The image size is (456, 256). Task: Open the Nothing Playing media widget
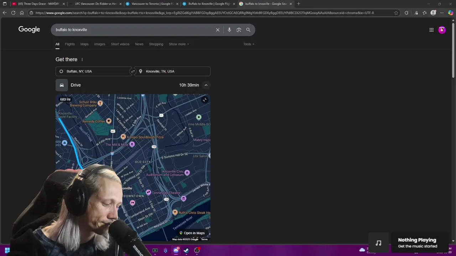pos(409,243)
